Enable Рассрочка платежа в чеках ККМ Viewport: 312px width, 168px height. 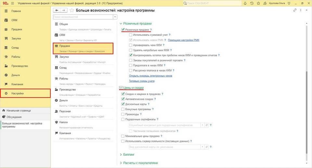[131, 71]
